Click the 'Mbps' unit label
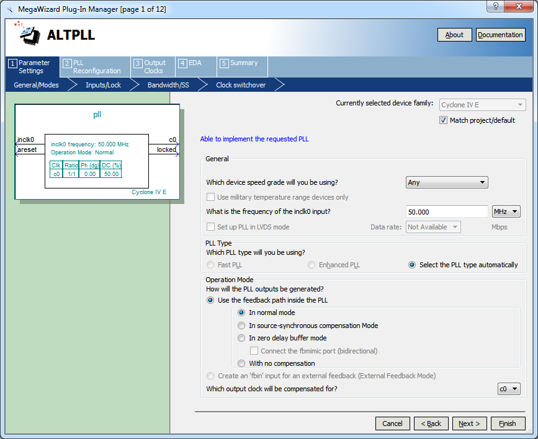The width and height of the screenshot is (538, 439). point(500,227)
